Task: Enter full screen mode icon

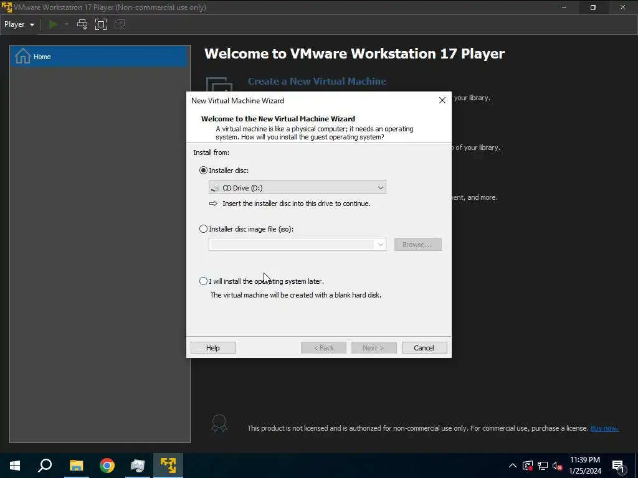Action: point(101,24)
